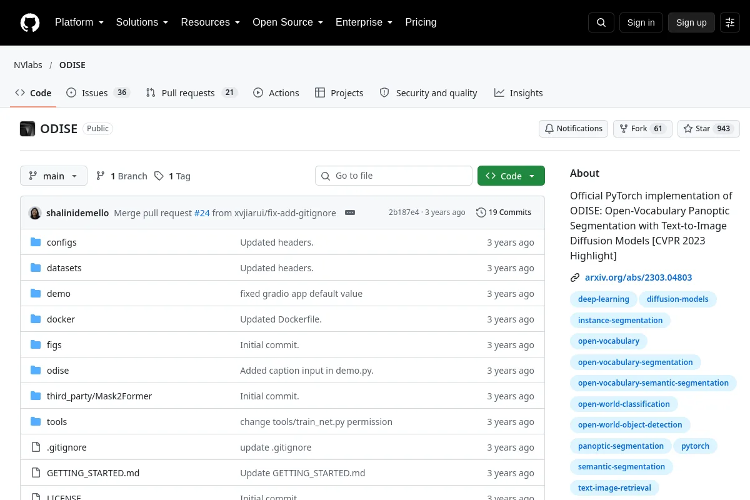Select the Code tab
The width and height of the screenshot is (750, 500).
click(x=33, y=93)
